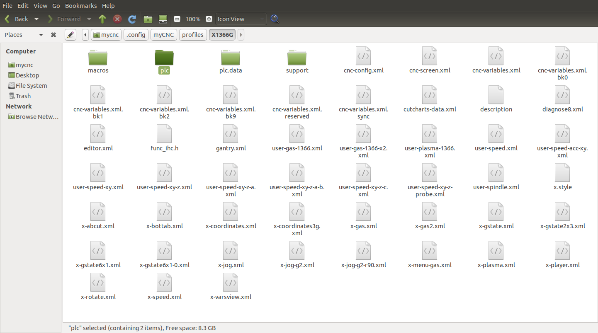
Task: Select File System in sidebar
Action: [31, 86]
